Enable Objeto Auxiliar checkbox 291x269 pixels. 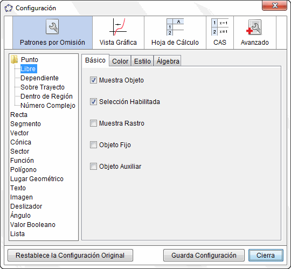click(93, 167)
